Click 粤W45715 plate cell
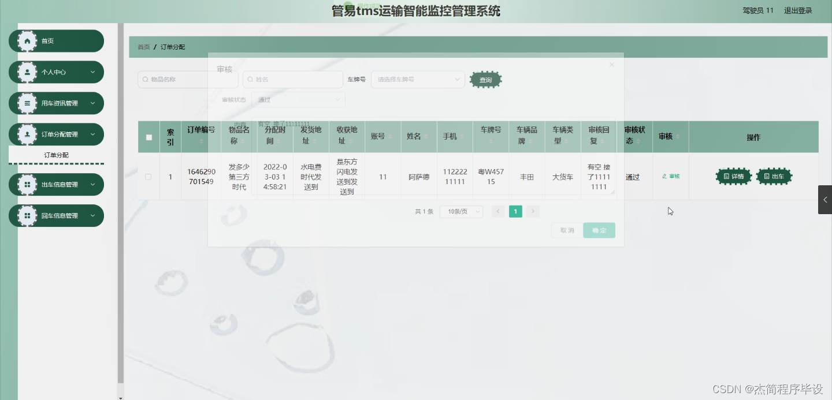 491,177
